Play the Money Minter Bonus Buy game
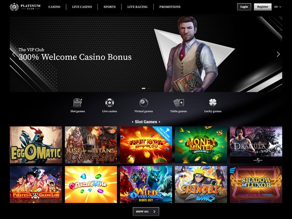 pos(201,145)
